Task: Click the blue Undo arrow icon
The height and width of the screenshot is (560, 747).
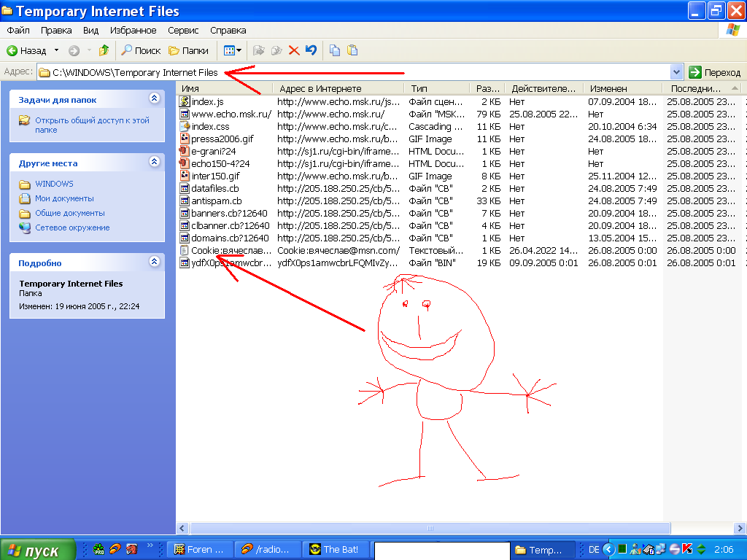Action: pyautogui.click(x=311, y=50)
